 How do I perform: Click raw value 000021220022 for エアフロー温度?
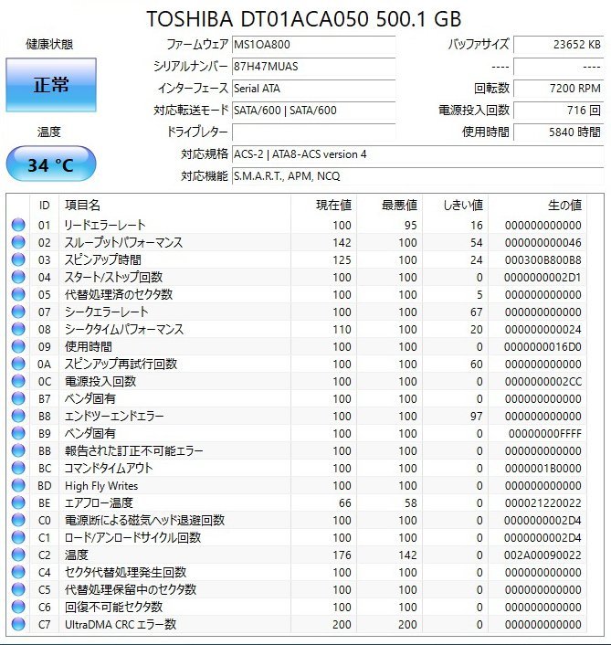[x=543, y=503]
